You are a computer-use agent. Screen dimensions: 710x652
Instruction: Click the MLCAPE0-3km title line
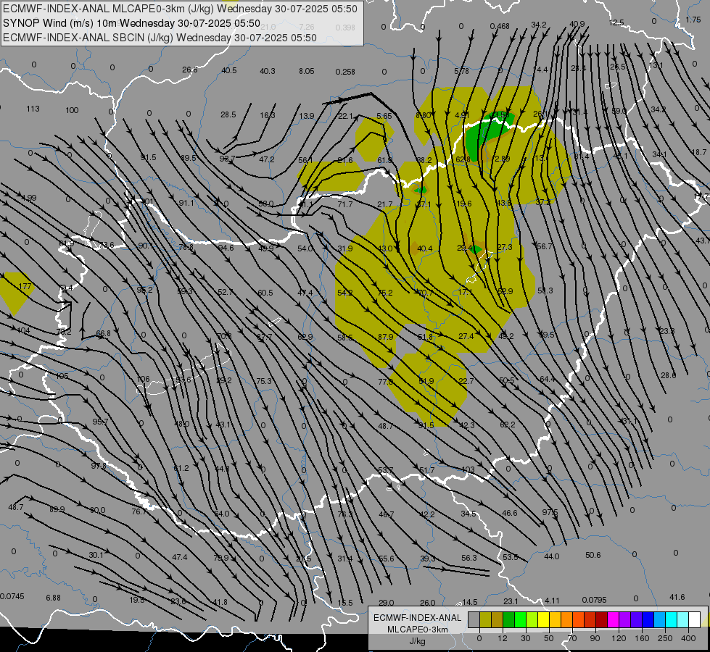pyautogui.click(x=180, y=9)
